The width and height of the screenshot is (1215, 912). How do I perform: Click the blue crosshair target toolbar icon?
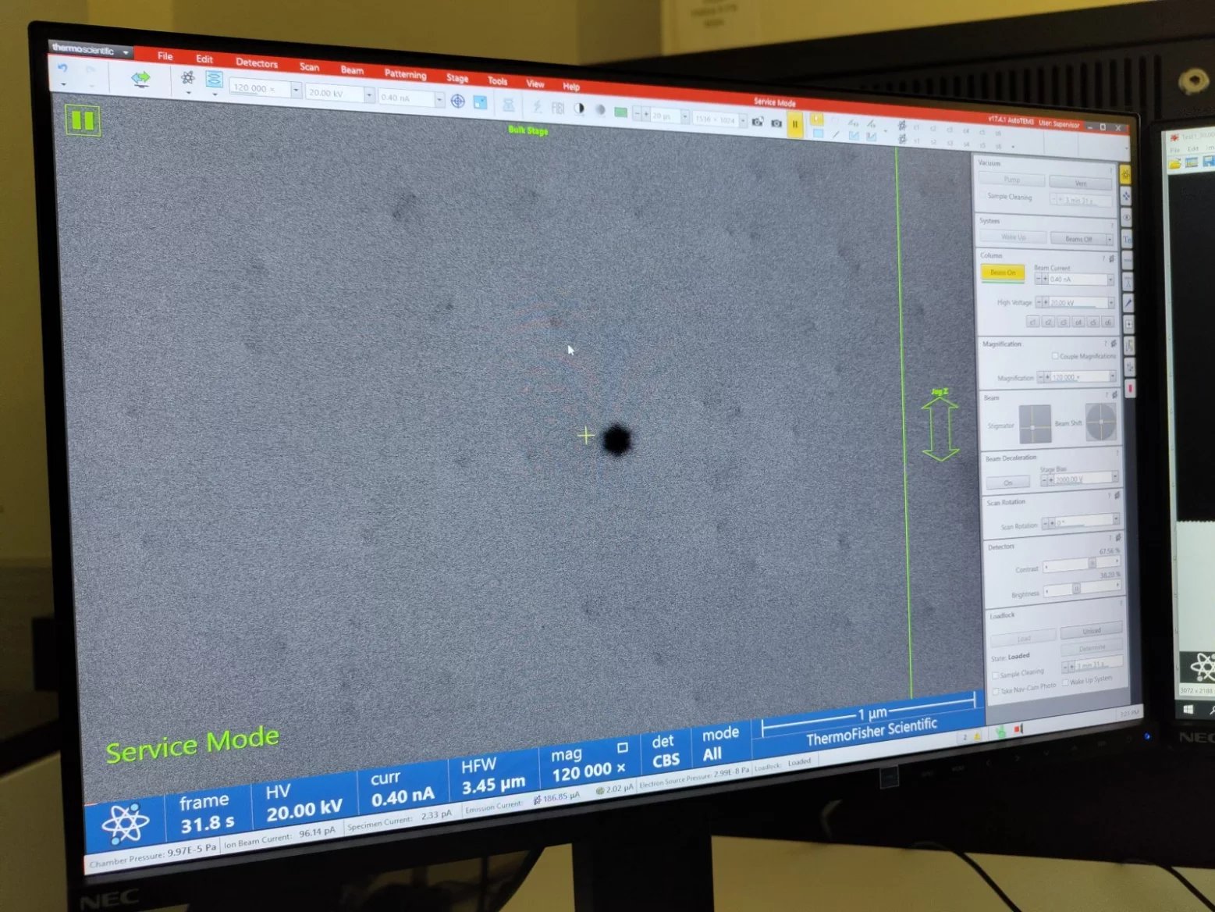458,102
